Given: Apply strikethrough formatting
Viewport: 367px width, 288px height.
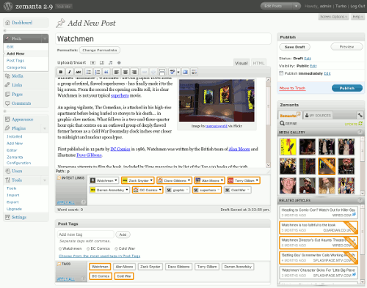Looking at the screenshot, I should [79, 72].
